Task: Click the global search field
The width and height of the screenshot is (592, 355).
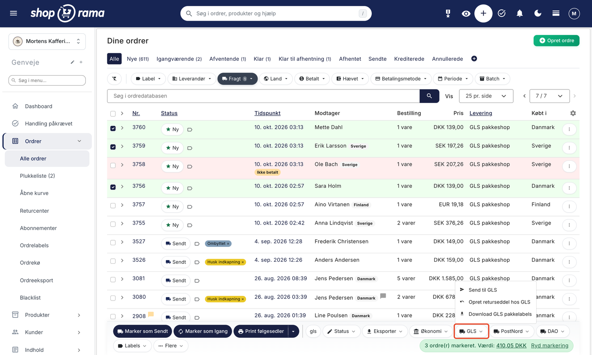Action: pyautogui.click(x=276, y=14)
